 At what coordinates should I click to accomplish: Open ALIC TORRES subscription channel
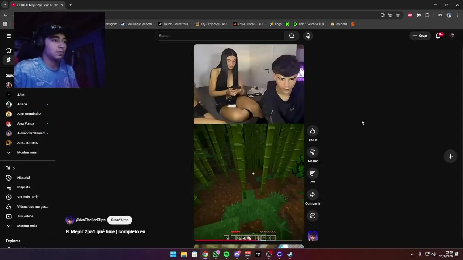click(27, 143)
